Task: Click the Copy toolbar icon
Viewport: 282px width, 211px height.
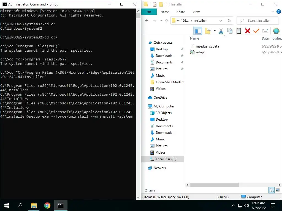Action: (230, 31)
